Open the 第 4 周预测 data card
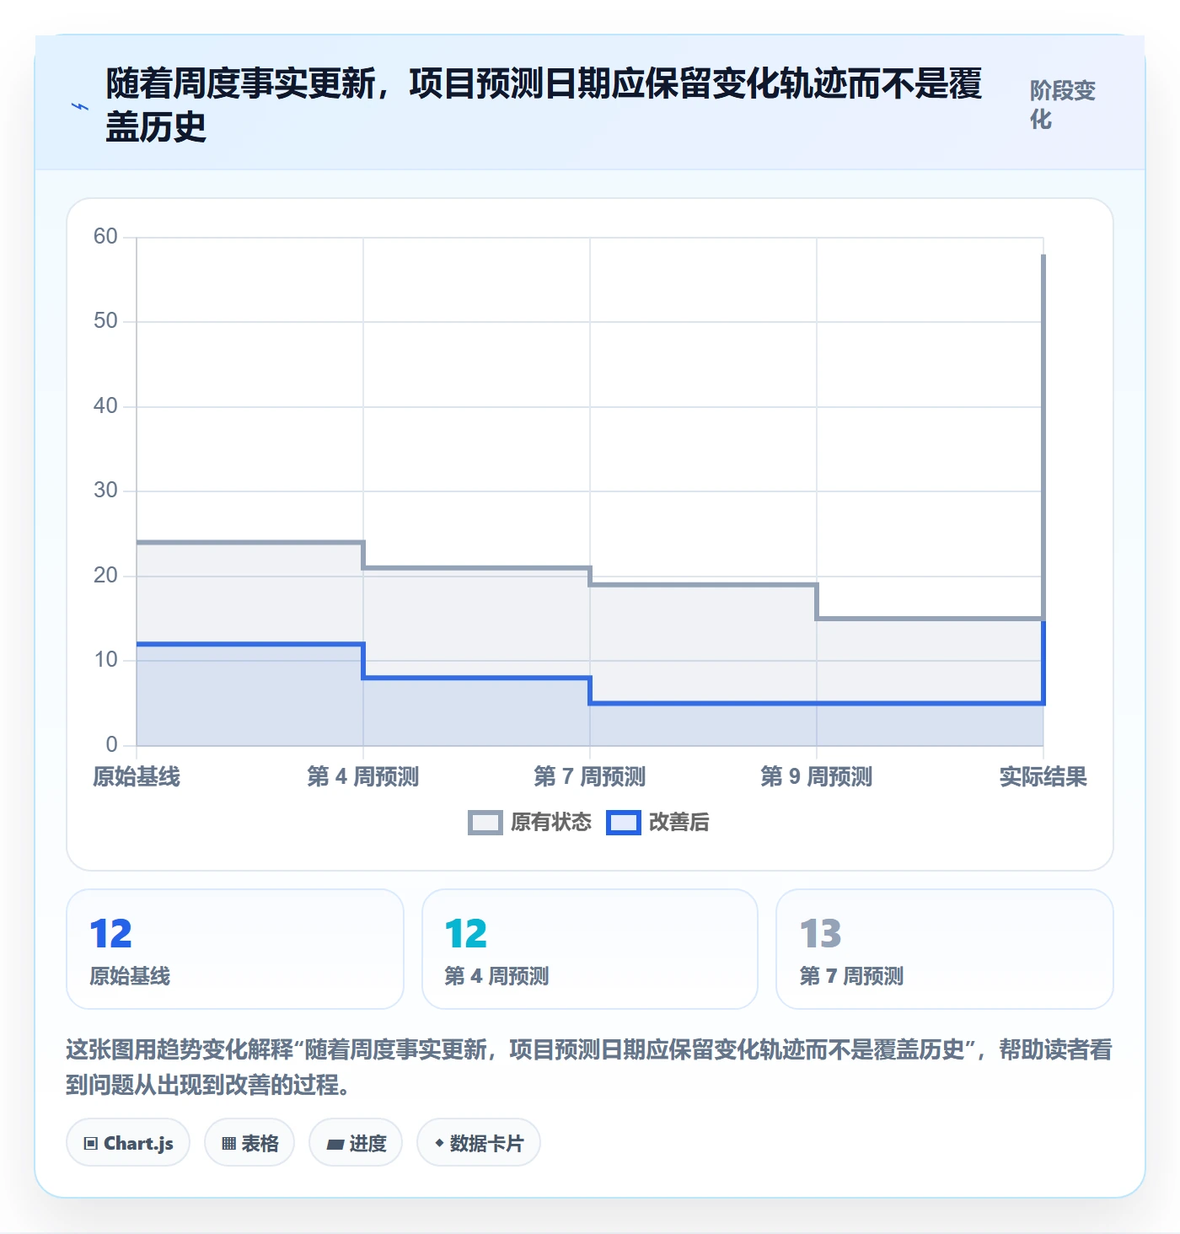Image resolution: width=1180 pixels, height=1234 pixels. point(590,949)
